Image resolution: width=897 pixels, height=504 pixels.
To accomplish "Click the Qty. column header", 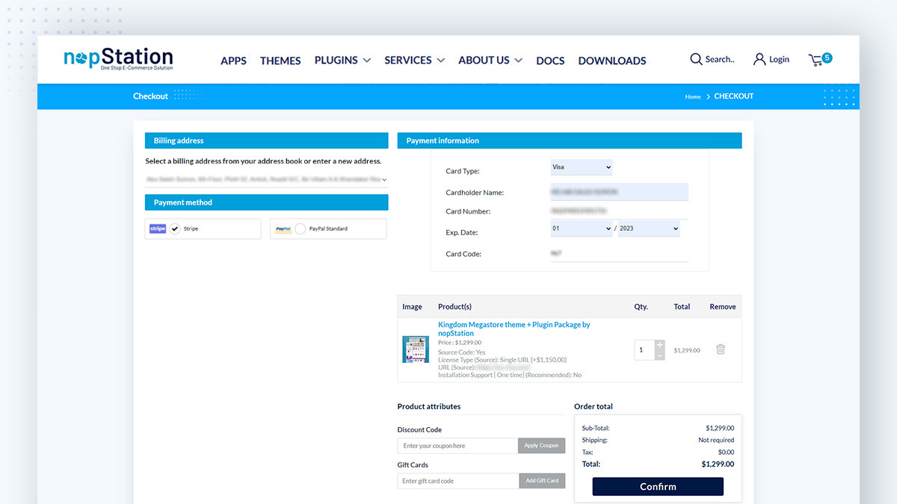I will point(641,307).
